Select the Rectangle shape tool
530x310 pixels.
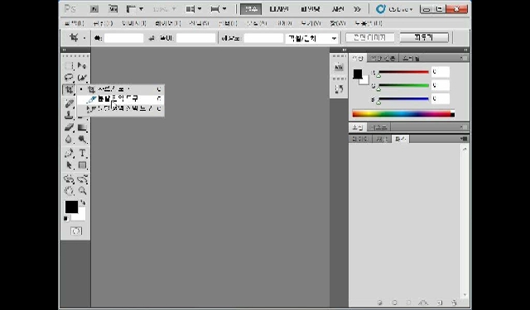(x=82, y=165)
